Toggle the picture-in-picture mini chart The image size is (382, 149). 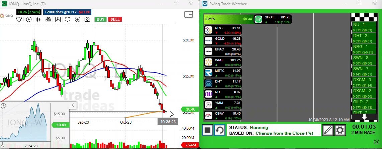[x=189, y=14]
